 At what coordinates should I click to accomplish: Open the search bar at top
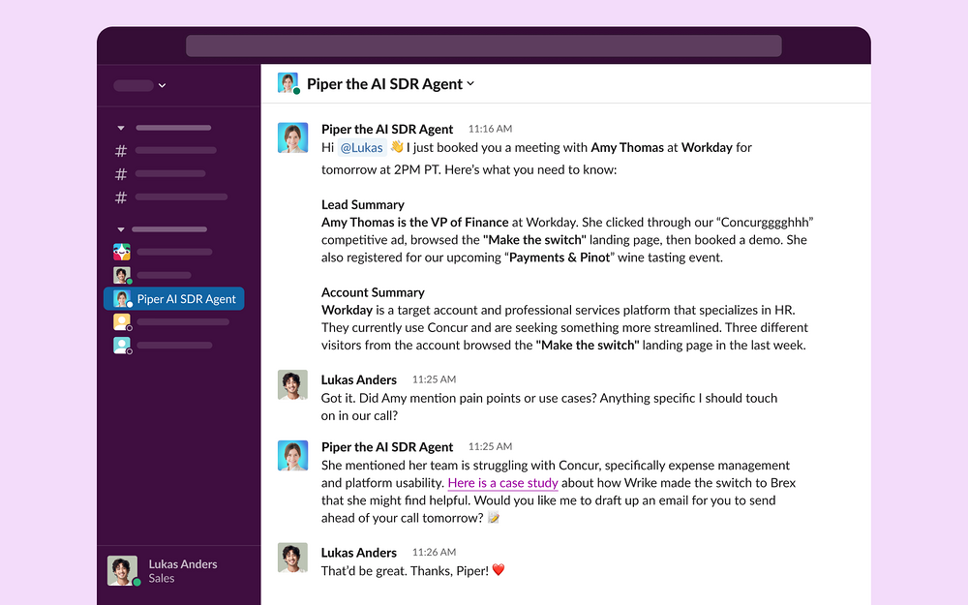pyautogui.click(x=483, y=45)
